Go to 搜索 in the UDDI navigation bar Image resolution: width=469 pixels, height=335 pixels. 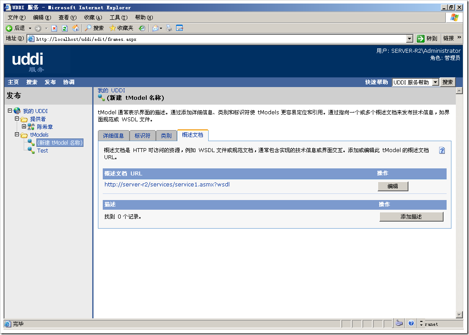click(x=32, y=82)
